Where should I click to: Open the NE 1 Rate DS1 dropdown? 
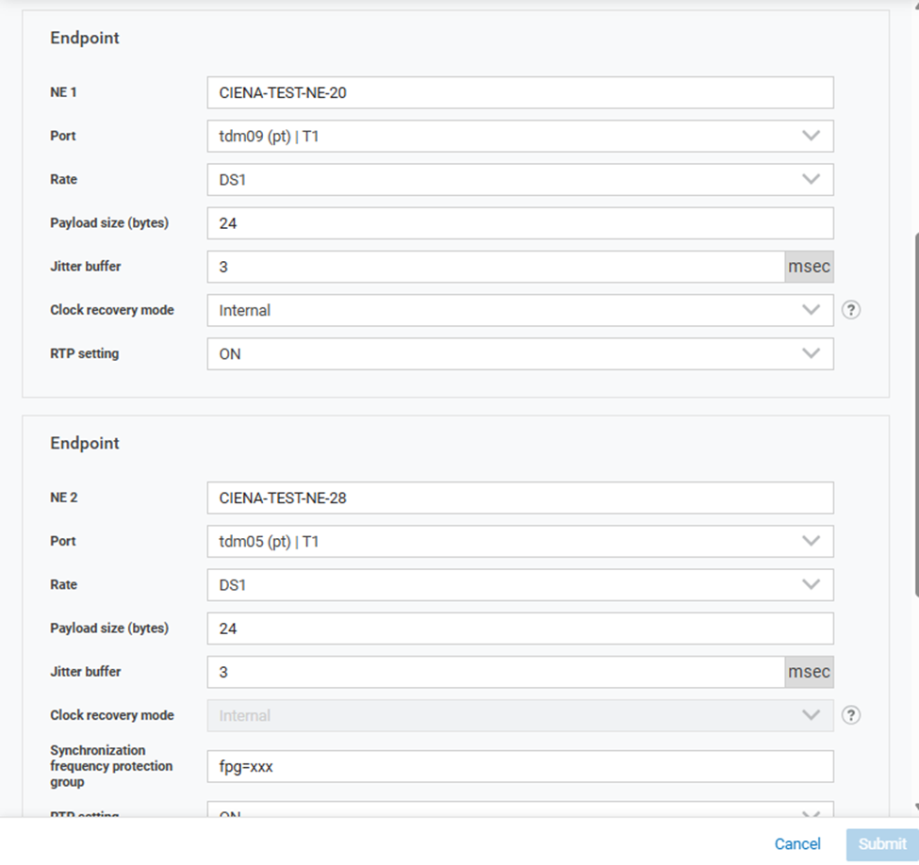click(x=520, y=179)
